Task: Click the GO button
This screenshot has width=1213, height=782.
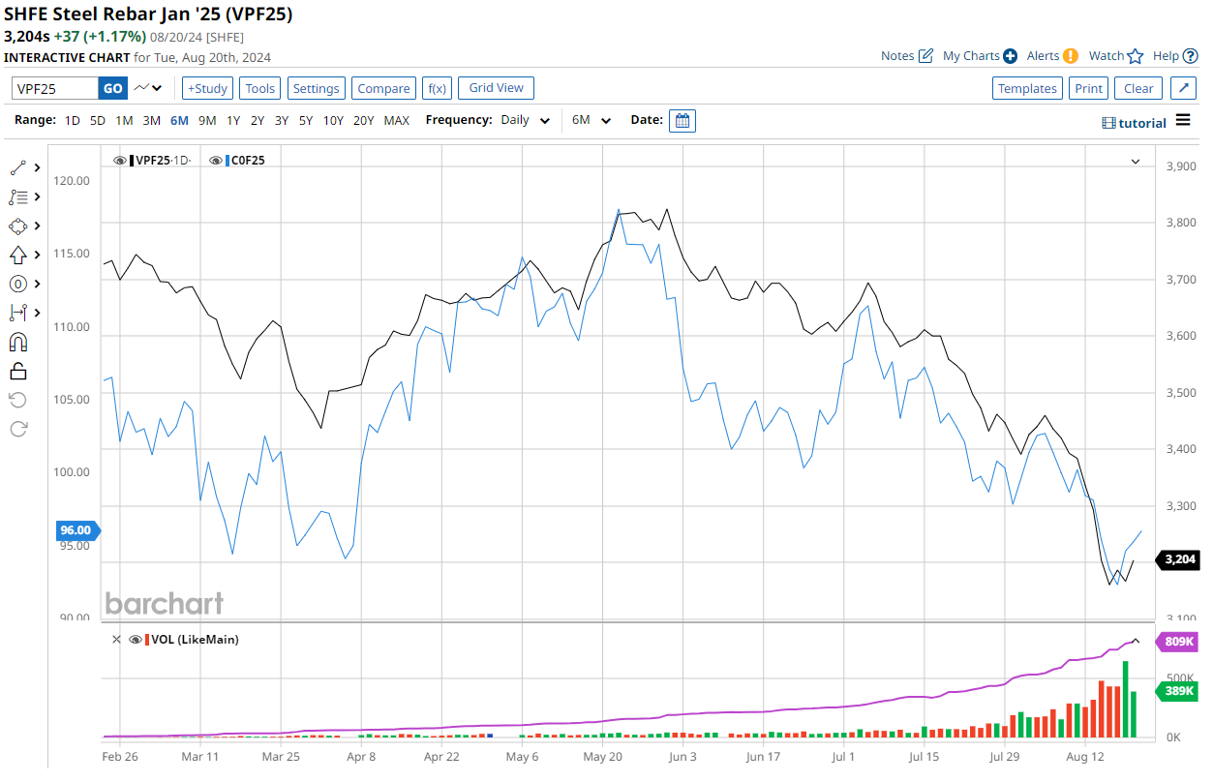Action: point(113,88)
